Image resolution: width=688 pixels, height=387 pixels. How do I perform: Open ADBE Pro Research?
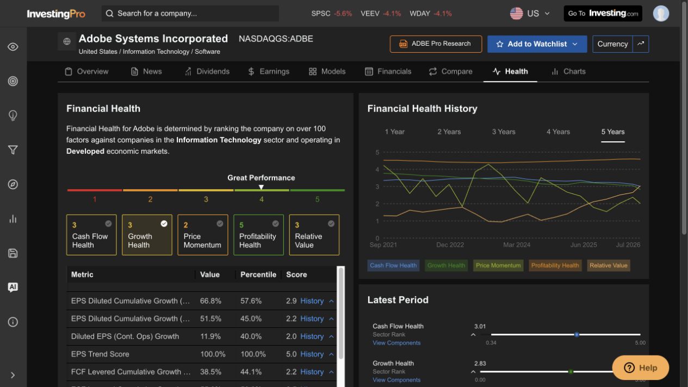(436, 44)
